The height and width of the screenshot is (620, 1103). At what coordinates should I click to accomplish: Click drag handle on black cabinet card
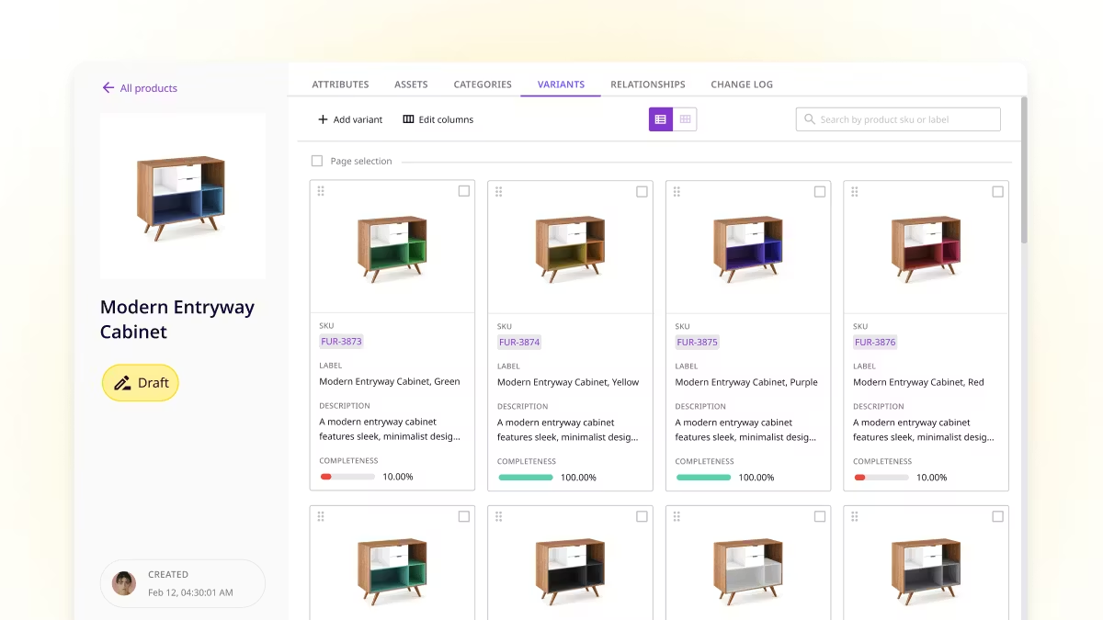point(499,516)
